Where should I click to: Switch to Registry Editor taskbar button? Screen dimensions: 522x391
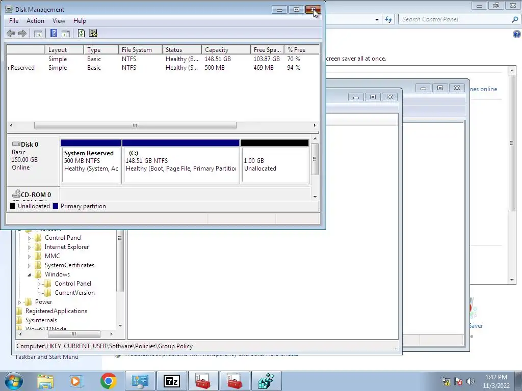click(x=266, y=381)
